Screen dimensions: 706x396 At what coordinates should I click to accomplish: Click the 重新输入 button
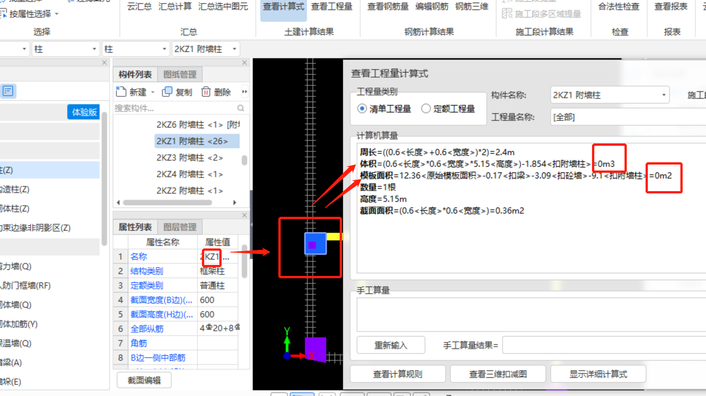[x=391, y=345]
